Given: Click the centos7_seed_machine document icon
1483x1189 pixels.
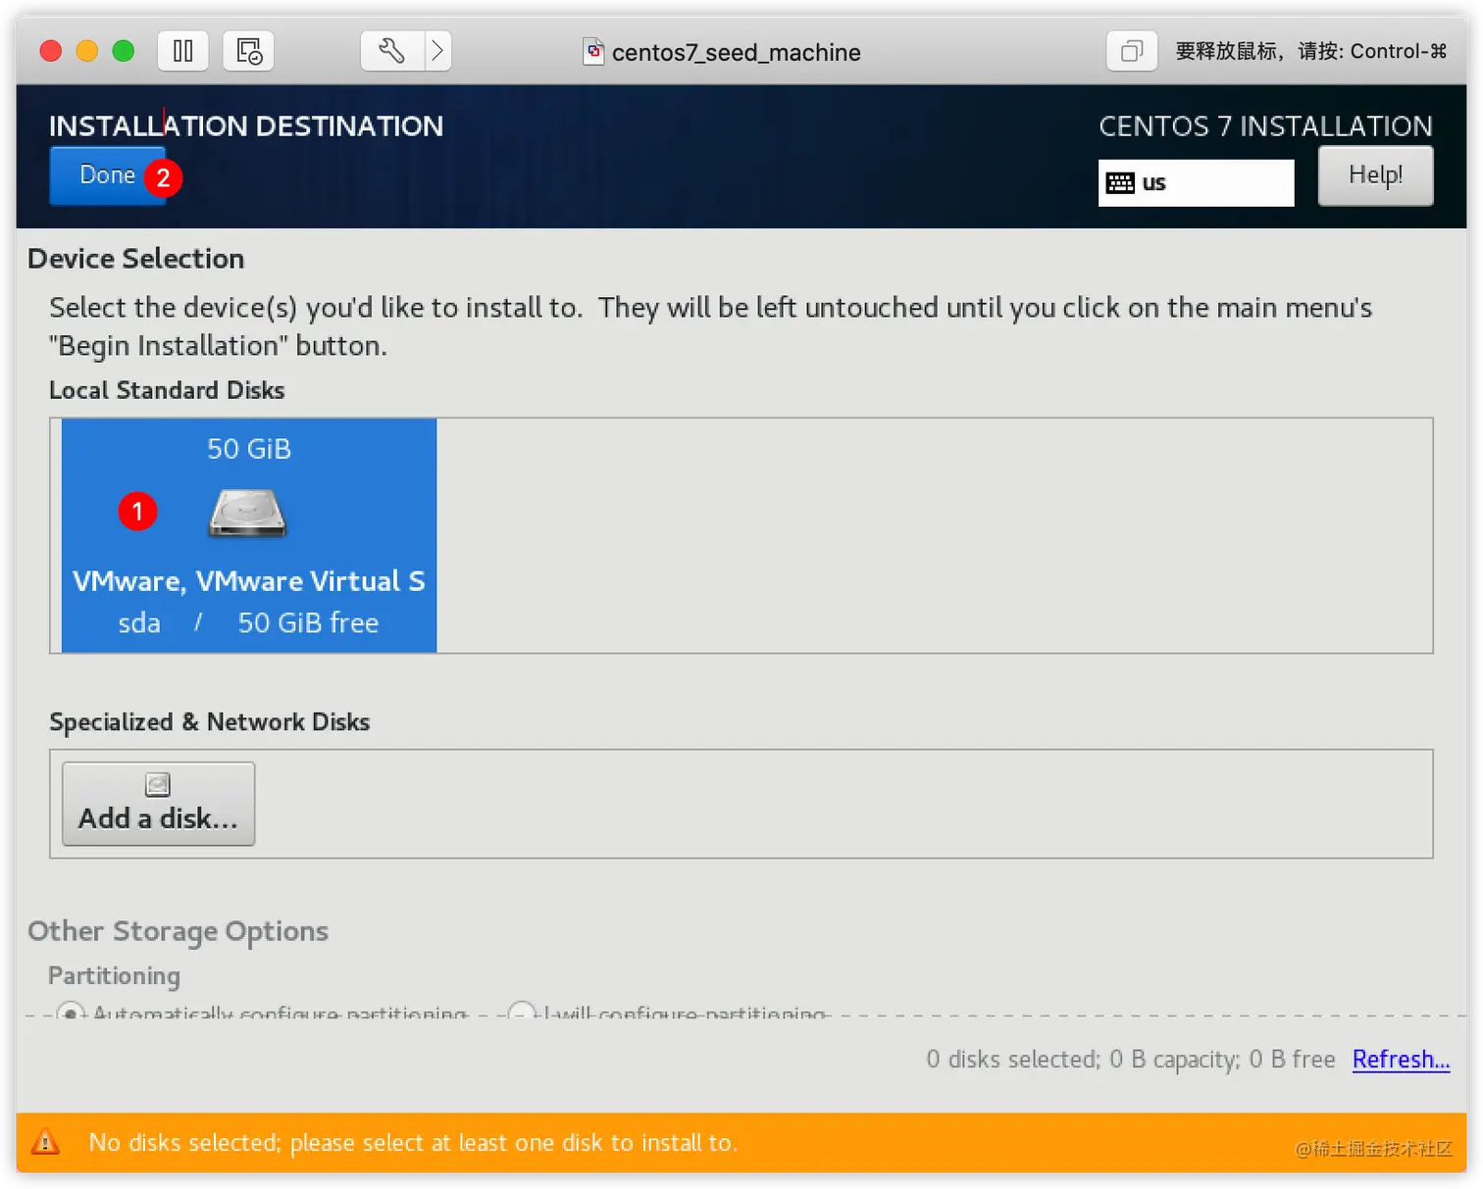Looking at the screenshot, I should click(593, 51).
